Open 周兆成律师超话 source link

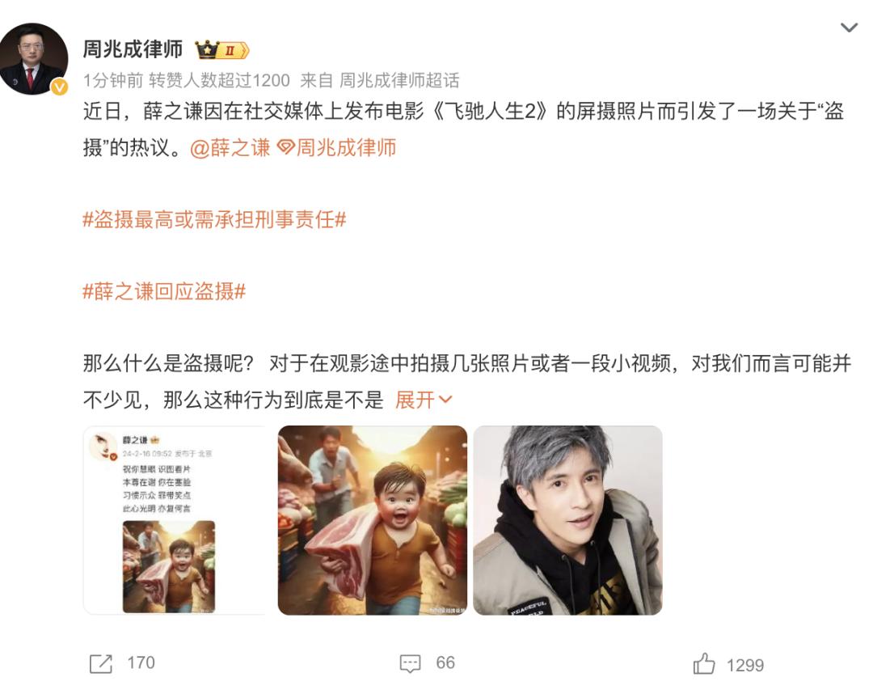pyautogui.click(x=399, y=81)
